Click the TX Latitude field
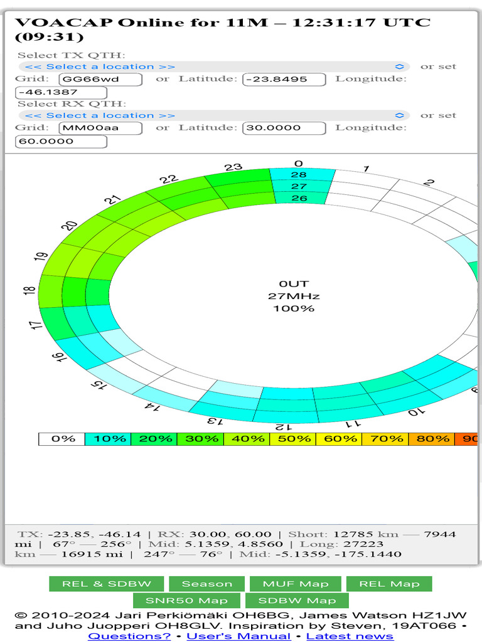Viewport: 482px width, 642px height. (284, 79)
